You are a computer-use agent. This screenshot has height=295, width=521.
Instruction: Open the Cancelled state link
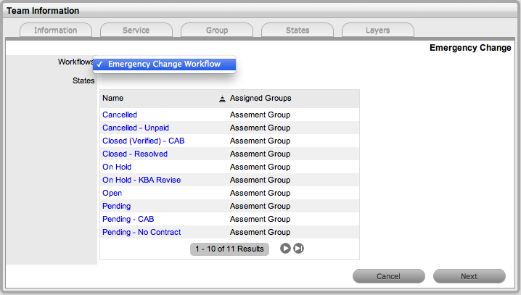[x=120, y=115]
